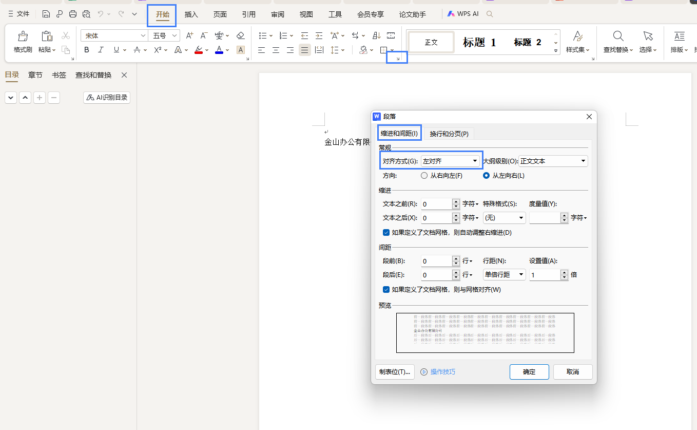This screenshot has height=430, width=697.
Task: Select the Heading 1 (标题 1) style
Action: pos(479,43)
